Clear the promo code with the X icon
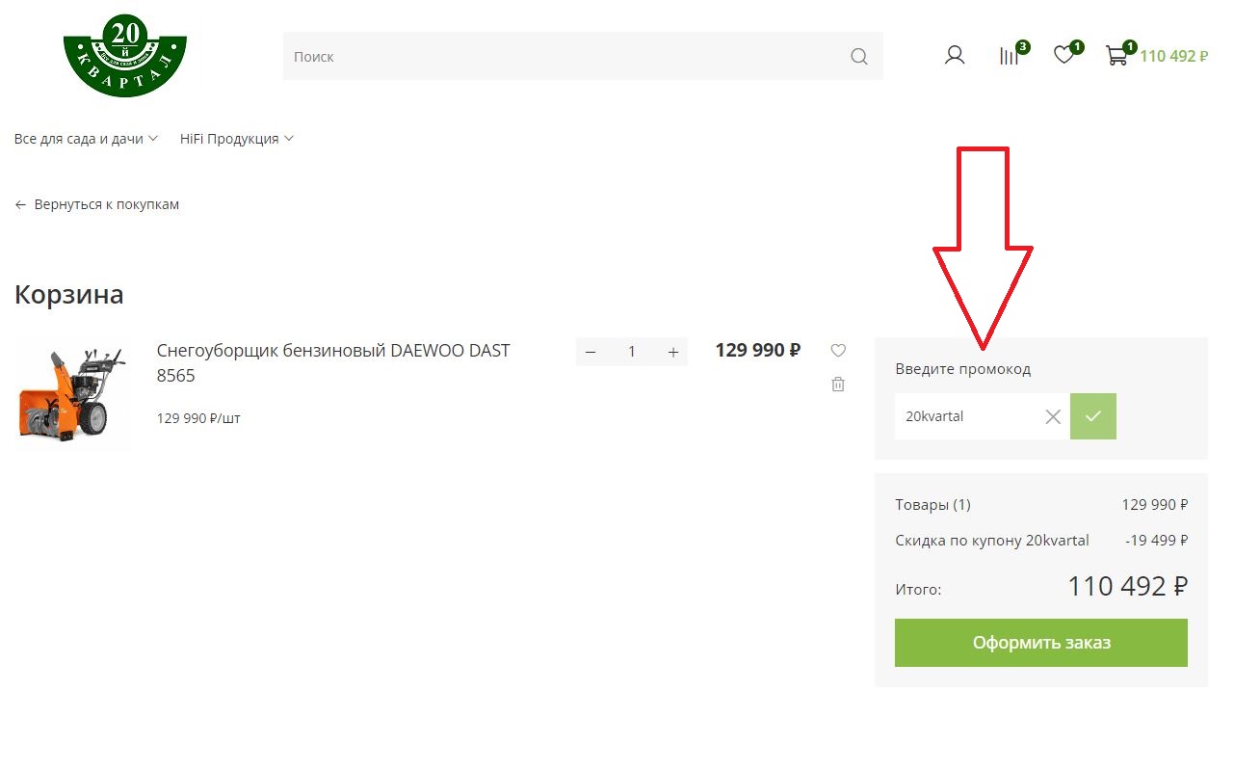Image resolution: width=1234 pixels, height=770 pixels. point(1053,416)
